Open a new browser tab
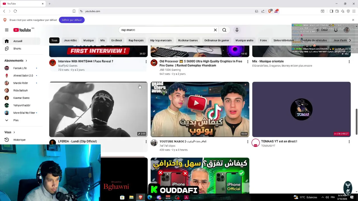This screenshot has width=358, height=201. click(50, 4)
